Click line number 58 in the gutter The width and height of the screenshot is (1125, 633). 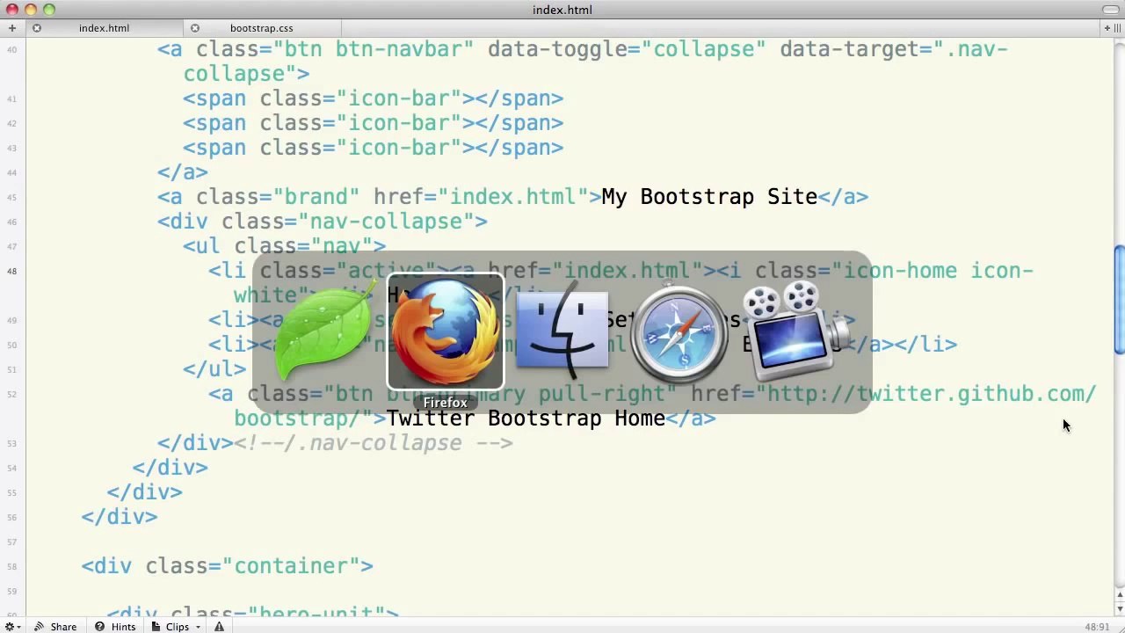pyautogui.click(x=11, y=566)
